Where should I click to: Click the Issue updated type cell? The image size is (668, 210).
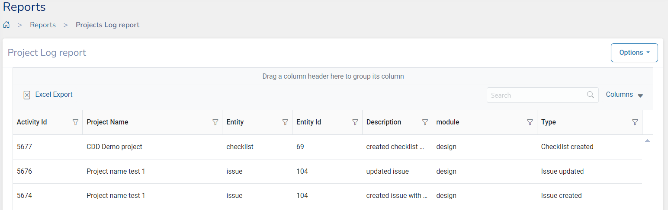pyautogui.click(x=562, y=172)
